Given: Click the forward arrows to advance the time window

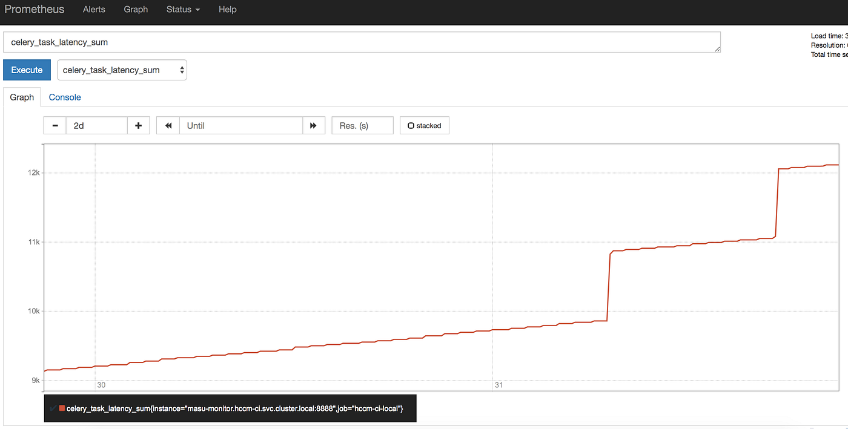Looking at the screenshot, I should [x=314, y=125].
